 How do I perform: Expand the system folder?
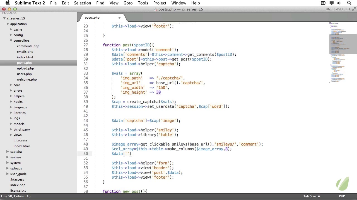8,163
